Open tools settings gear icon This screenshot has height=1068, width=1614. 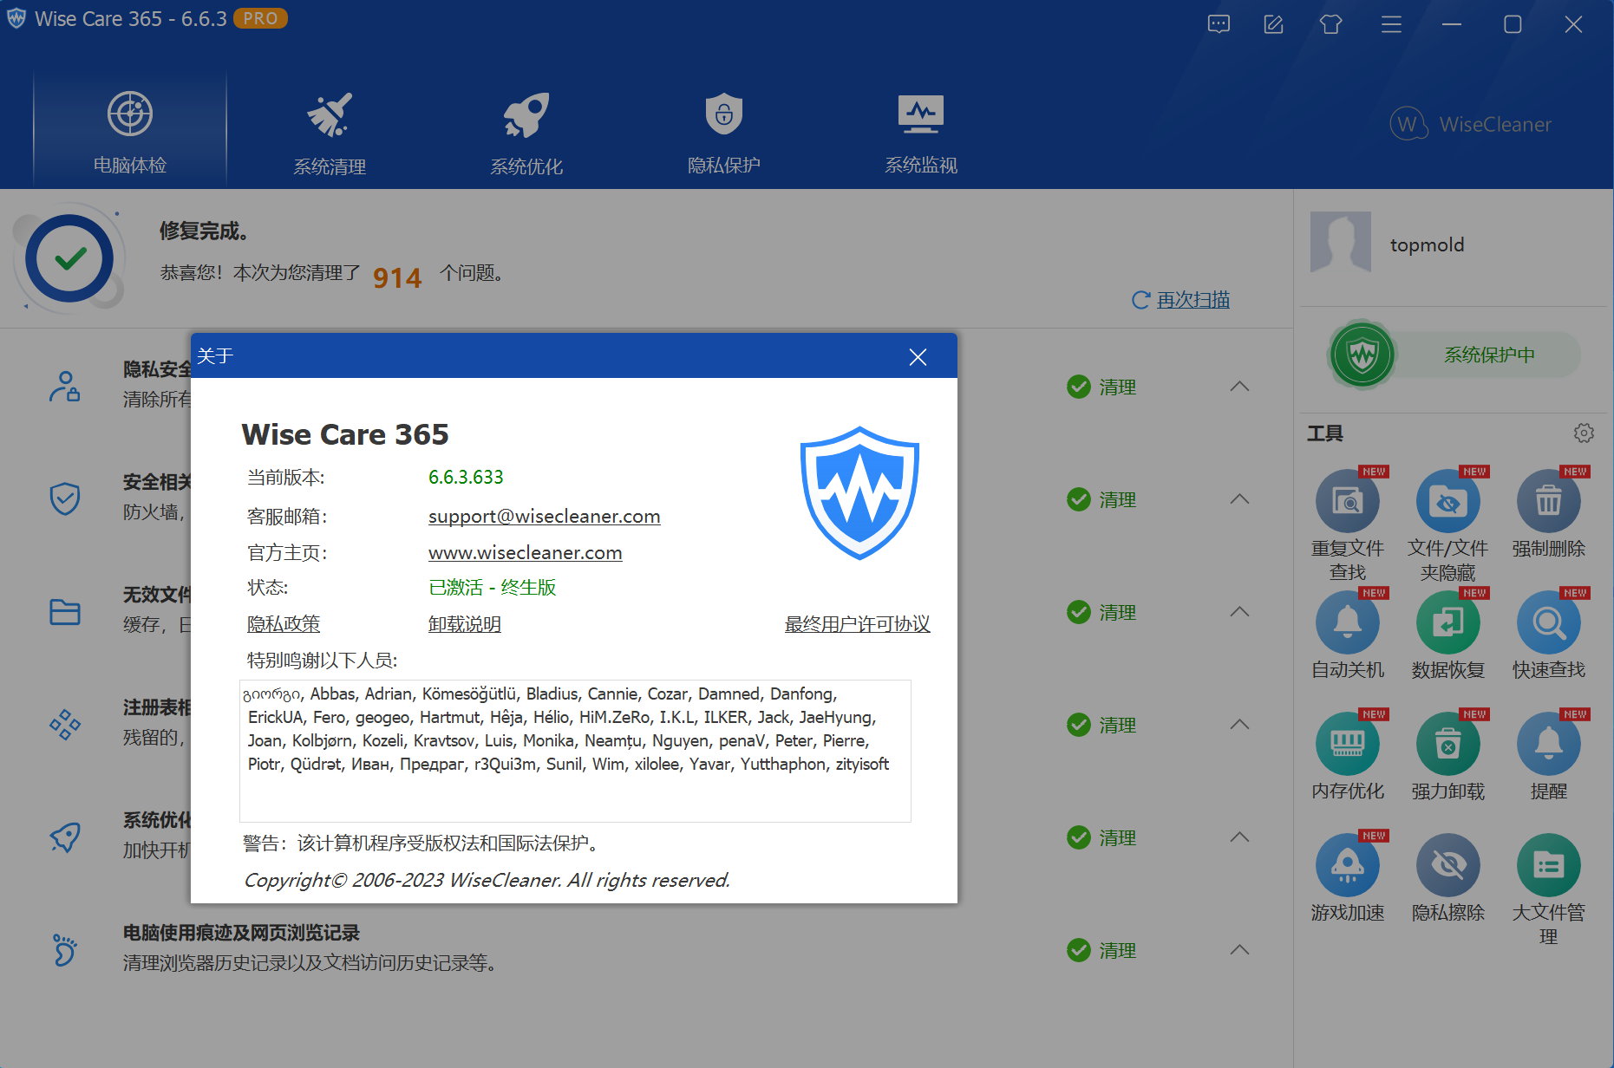click(x=1584, y=433)
